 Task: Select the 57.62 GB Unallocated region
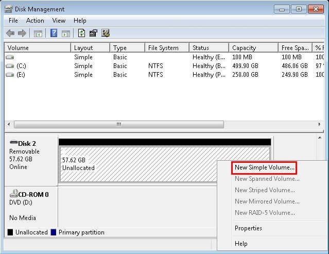tap(165, 164)
